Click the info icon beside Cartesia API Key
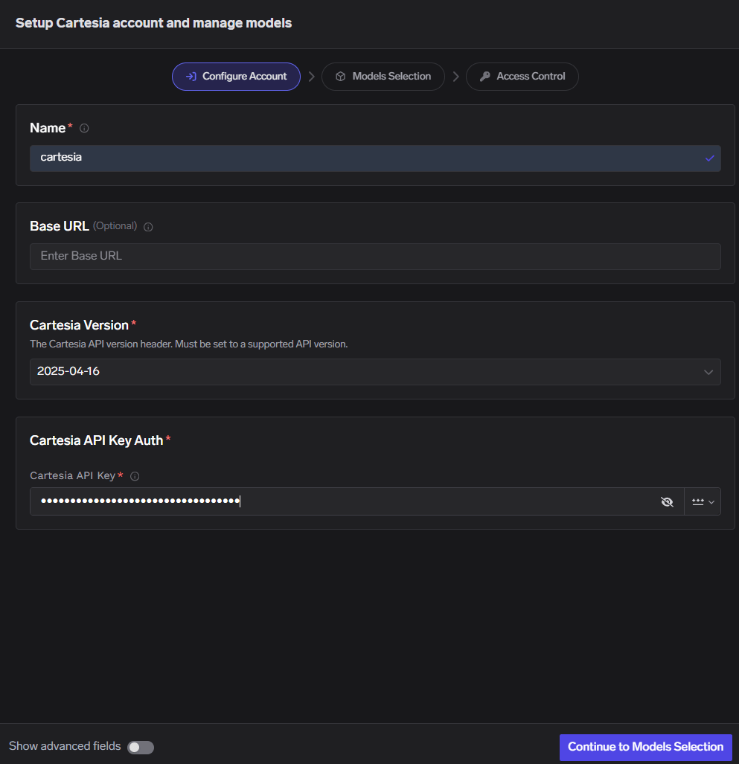Viewport: 739px width, 764px height. click(x=135, y=476)
